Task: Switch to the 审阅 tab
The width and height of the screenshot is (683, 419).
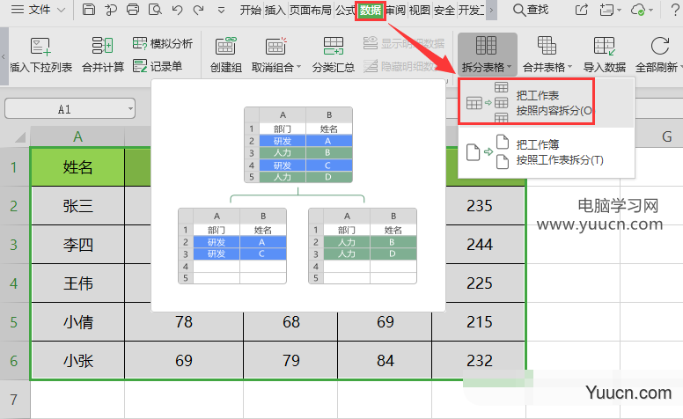Action: 395,10
